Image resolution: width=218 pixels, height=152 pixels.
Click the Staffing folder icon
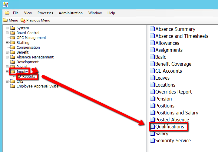tap(12, 43)
